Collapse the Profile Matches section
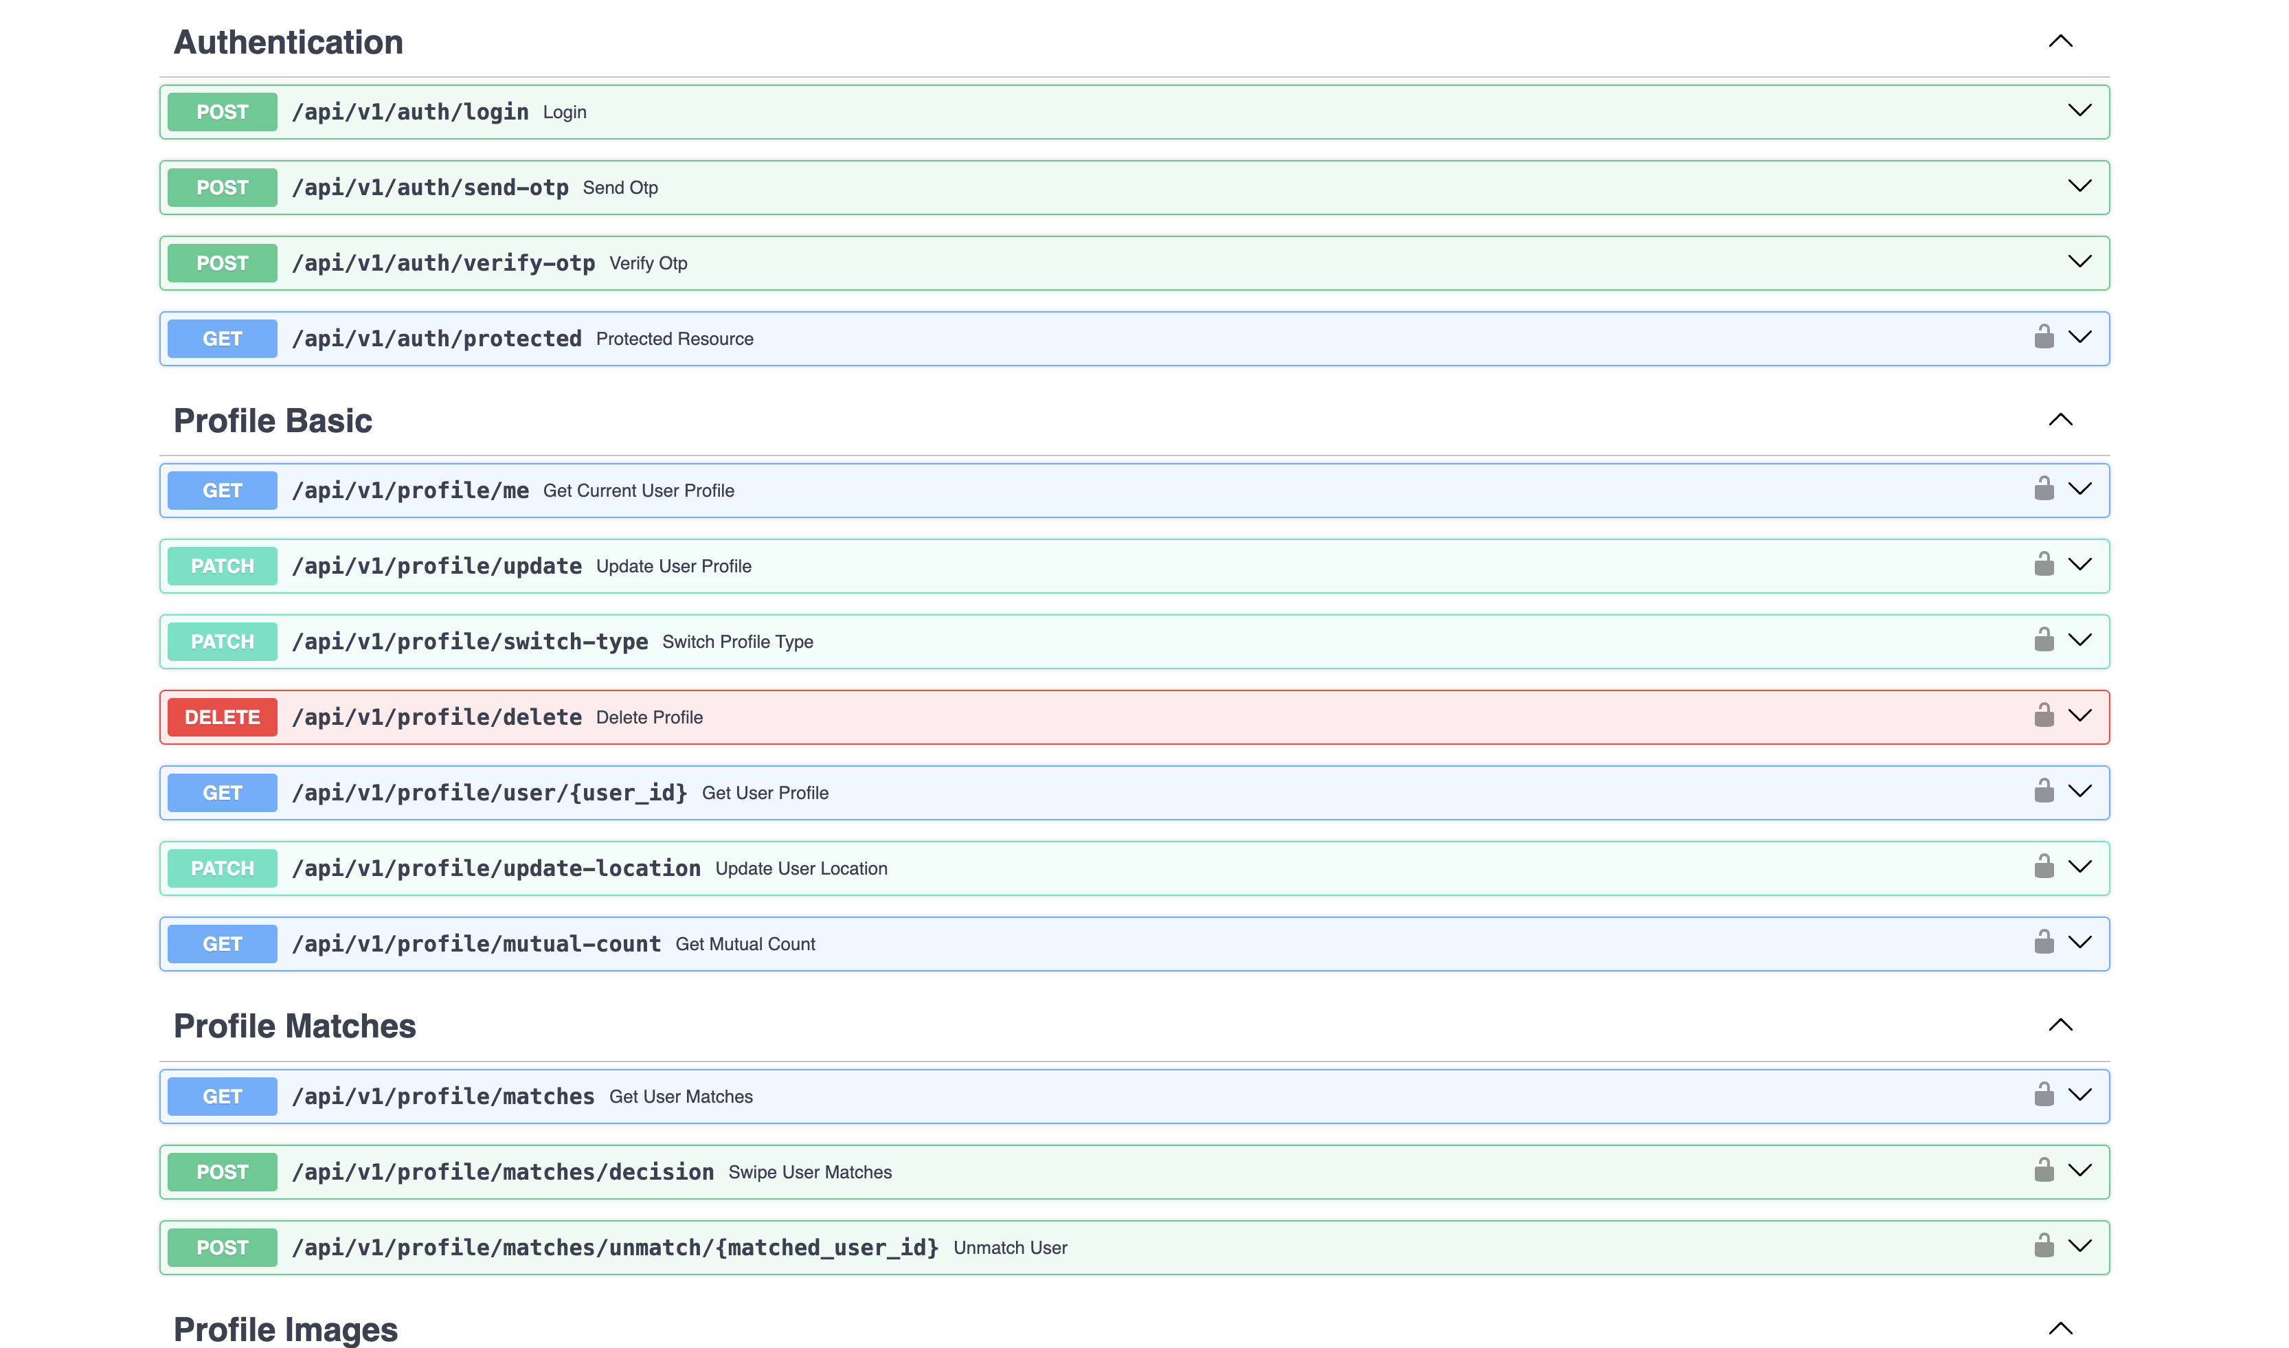 tap(2061, 1024)
